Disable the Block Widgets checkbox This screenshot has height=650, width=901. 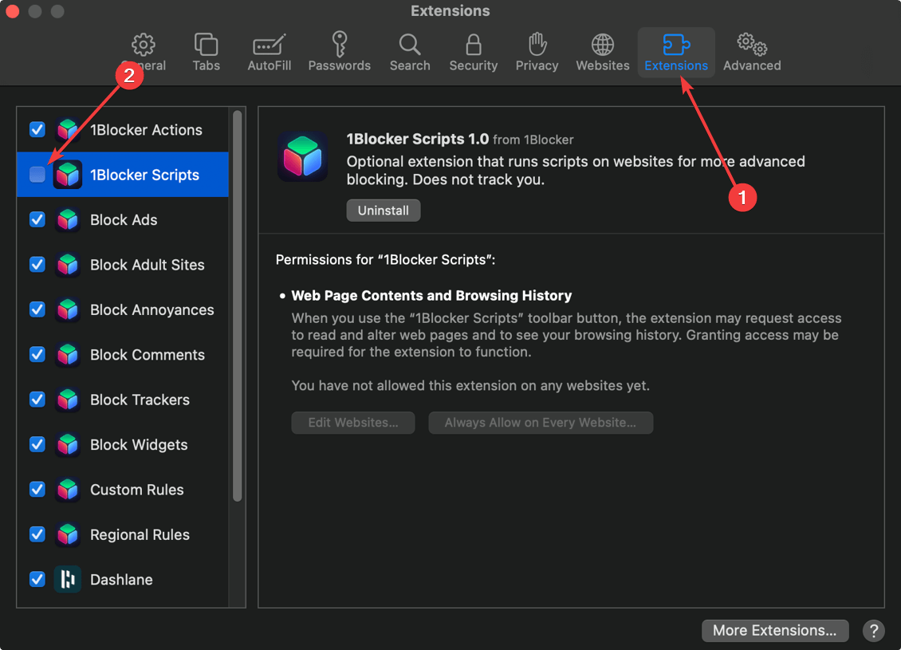pos(37,445)
